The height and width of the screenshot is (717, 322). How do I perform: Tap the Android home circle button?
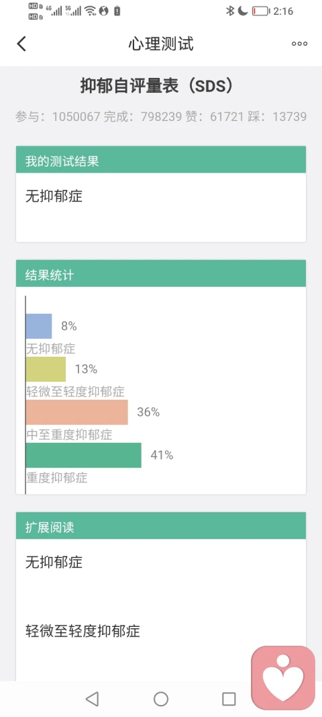[161, 699]
